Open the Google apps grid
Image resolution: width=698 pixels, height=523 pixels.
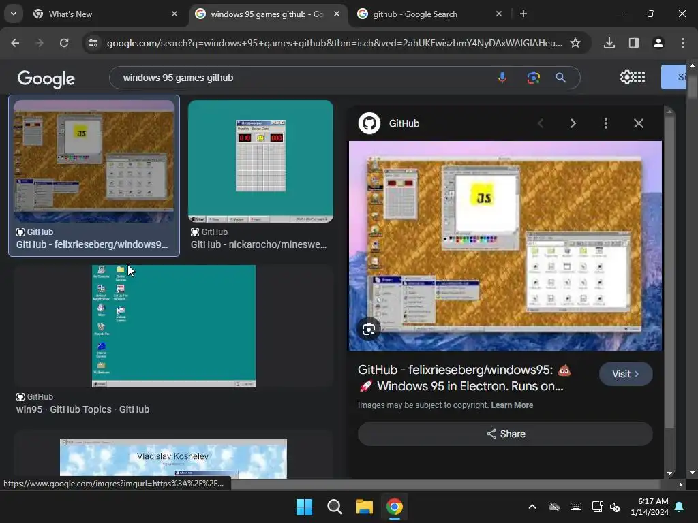[x=639, y=77]
